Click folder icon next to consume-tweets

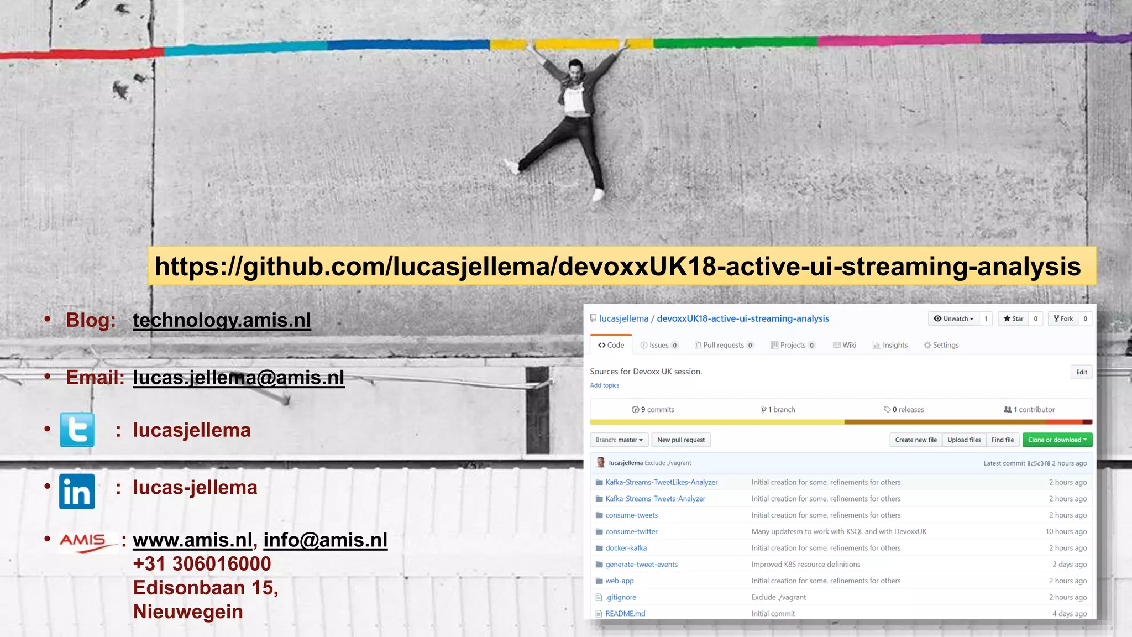point(599,515)
